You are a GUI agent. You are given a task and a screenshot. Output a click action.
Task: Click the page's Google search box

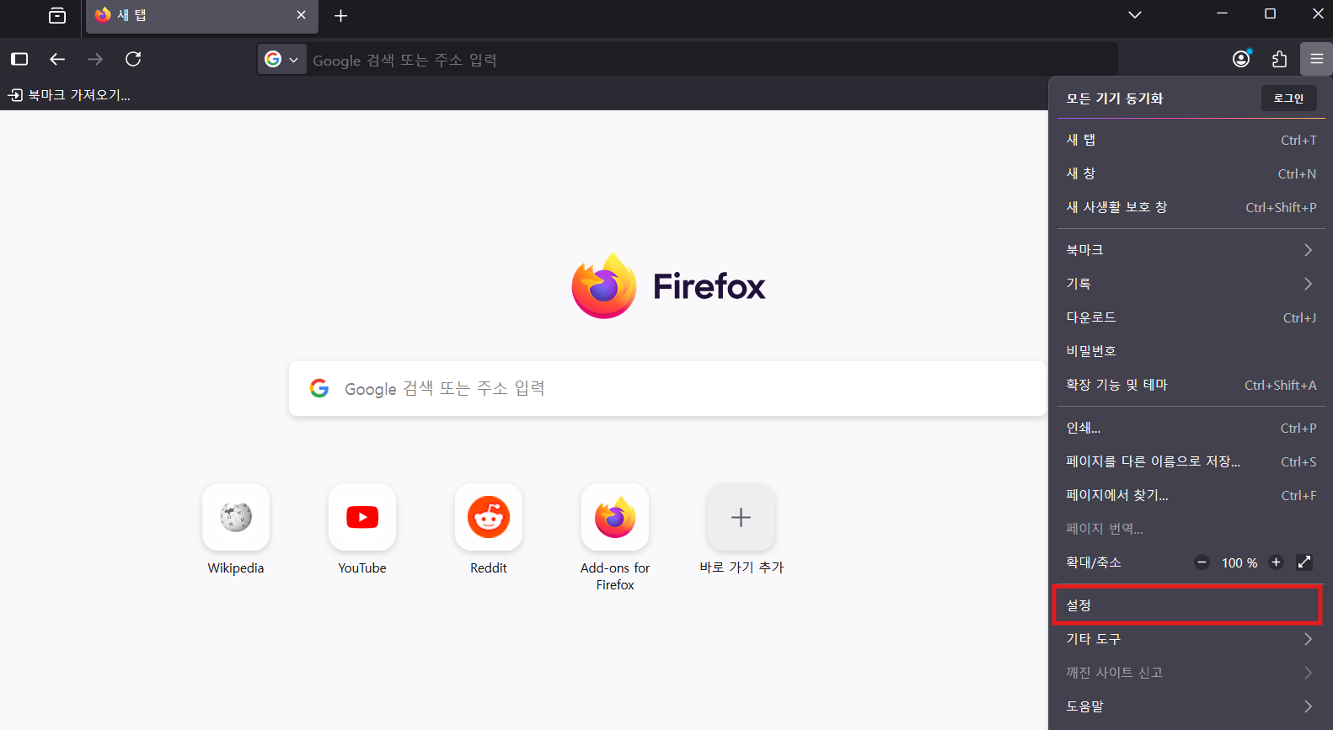667,388
